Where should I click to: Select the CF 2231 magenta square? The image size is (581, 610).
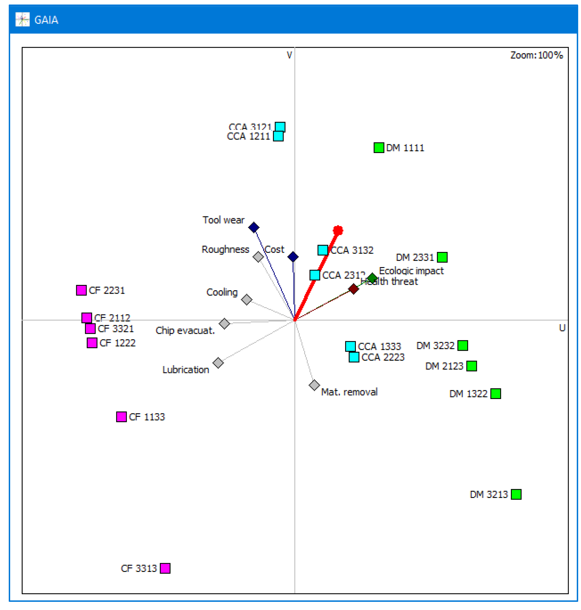point(81,290)
